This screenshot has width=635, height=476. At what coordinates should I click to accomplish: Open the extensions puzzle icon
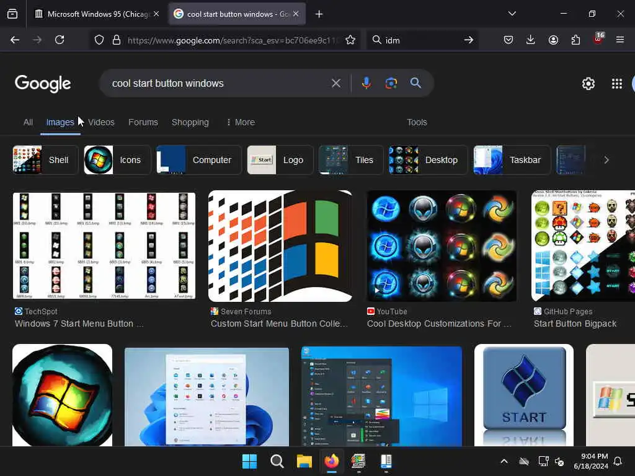click(x=575, y=40)
